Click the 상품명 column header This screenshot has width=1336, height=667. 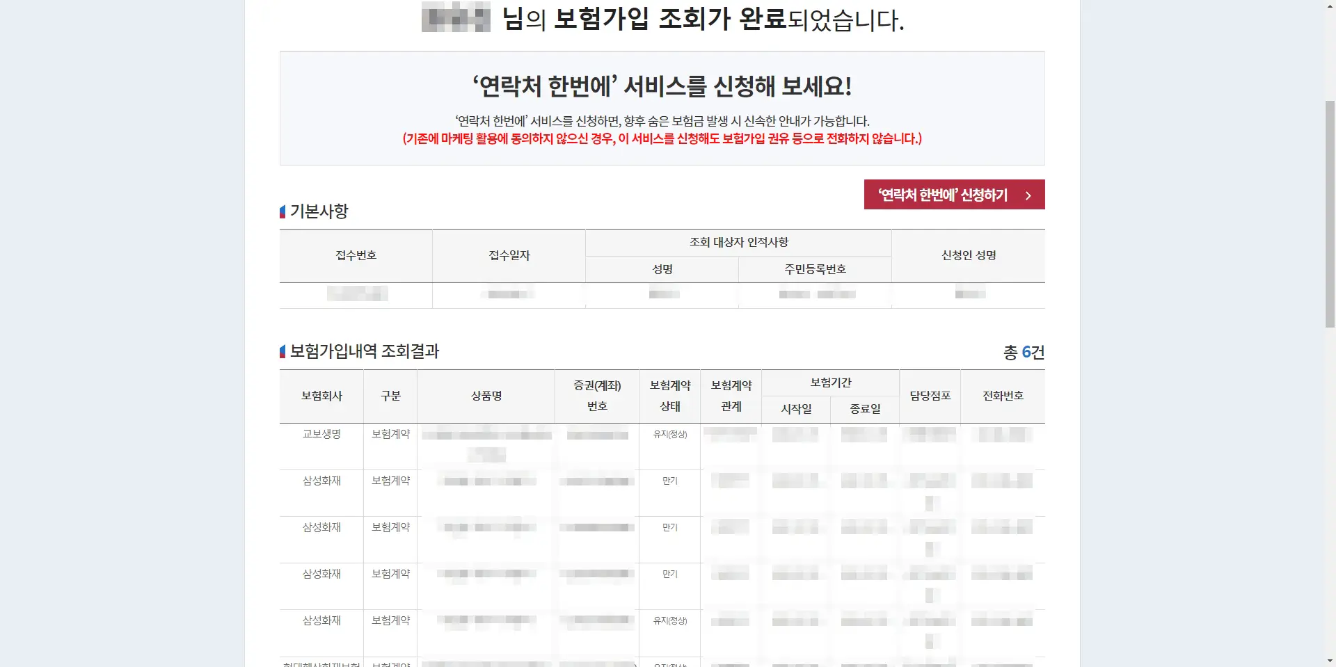pos(486,396)
